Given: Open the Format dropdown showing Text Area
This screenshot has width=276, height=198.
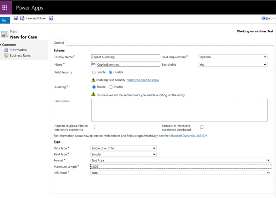Looking at the screenshot, I should 180,160.
